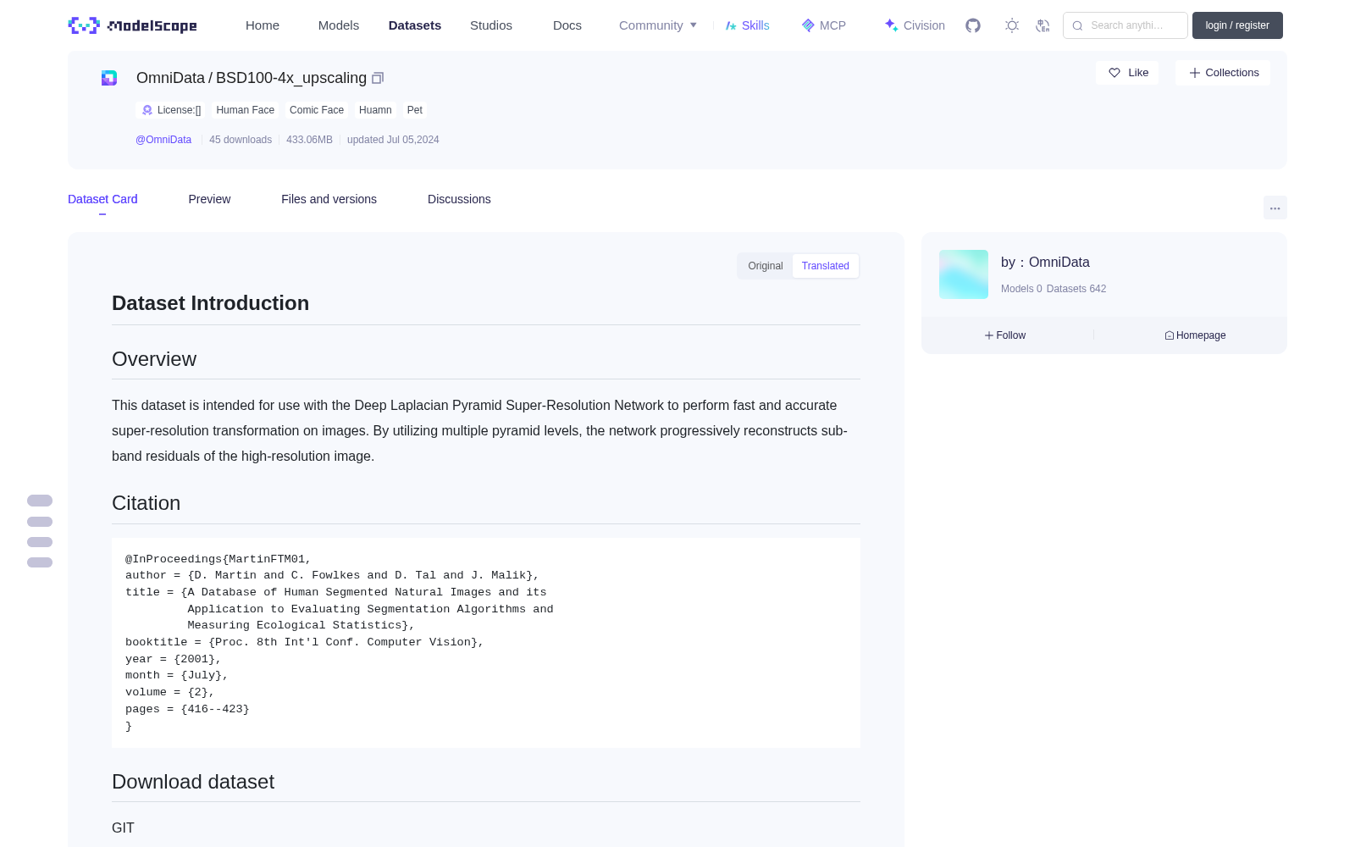The width and height of the screenshot is (1355, 847).
Task: Open the Skills navigation item
Action: [x=748, y=25]
